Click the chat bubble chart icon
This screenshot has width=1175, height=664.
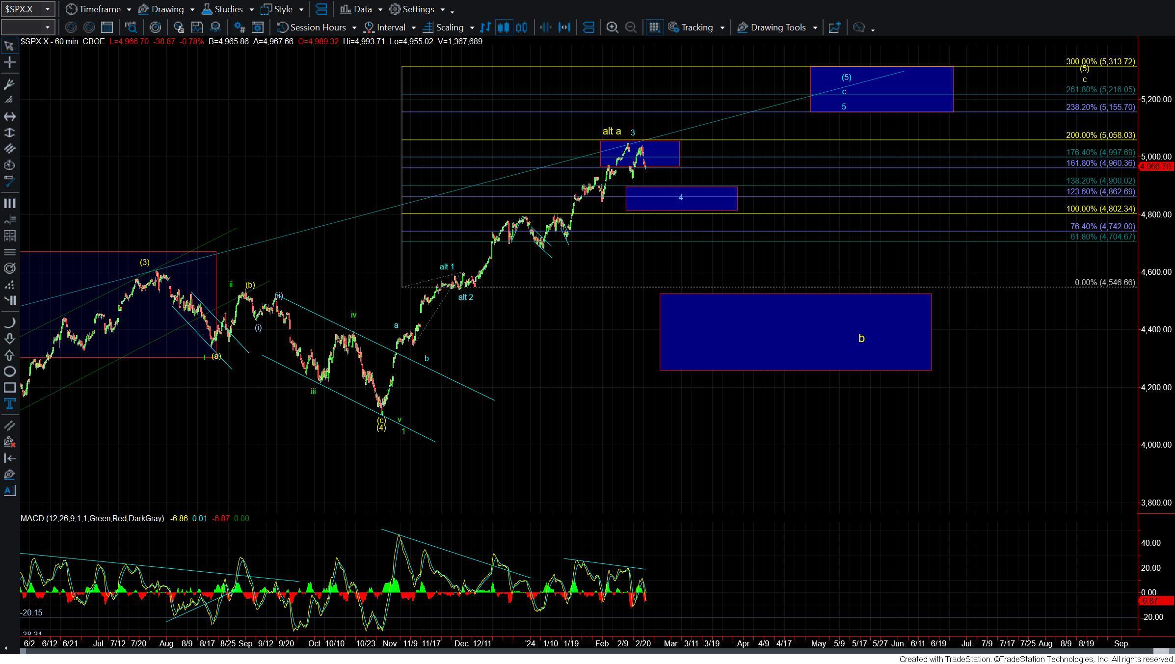tap(858, 27)
